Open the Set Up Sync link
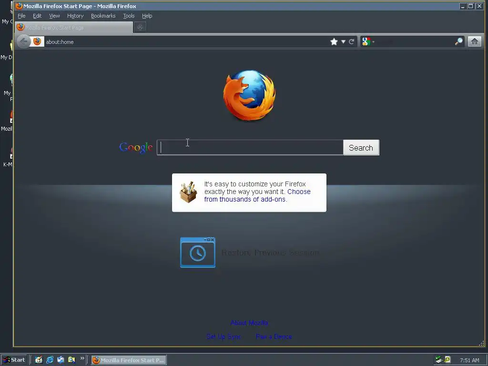The image size is (488, 366). [224, 336]
